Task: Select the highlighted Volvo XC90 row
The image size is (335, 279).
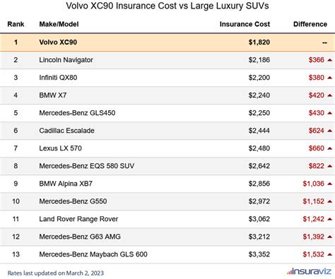Action: pyautogui.click(x=167, y=42)
